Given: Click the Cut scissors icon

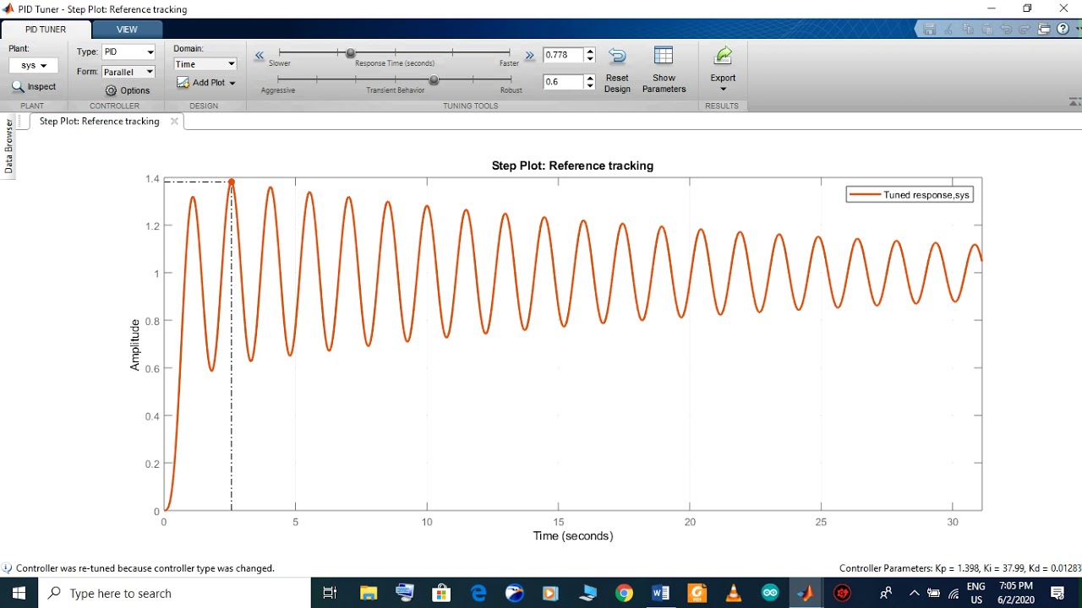Looking at the screenshot, I should click(x=948, y=29).
